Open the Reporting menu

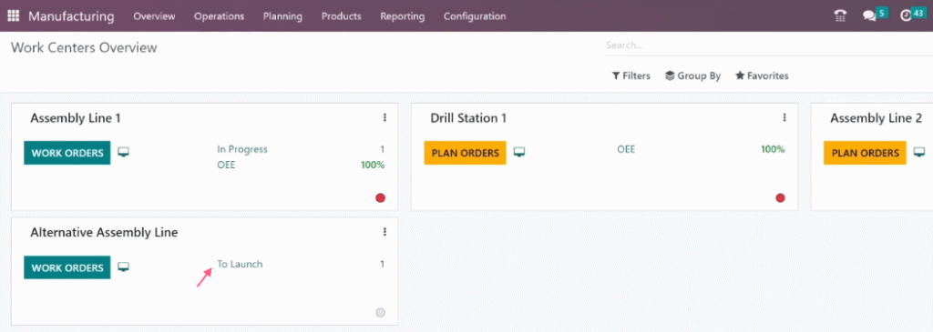[402, 16]
